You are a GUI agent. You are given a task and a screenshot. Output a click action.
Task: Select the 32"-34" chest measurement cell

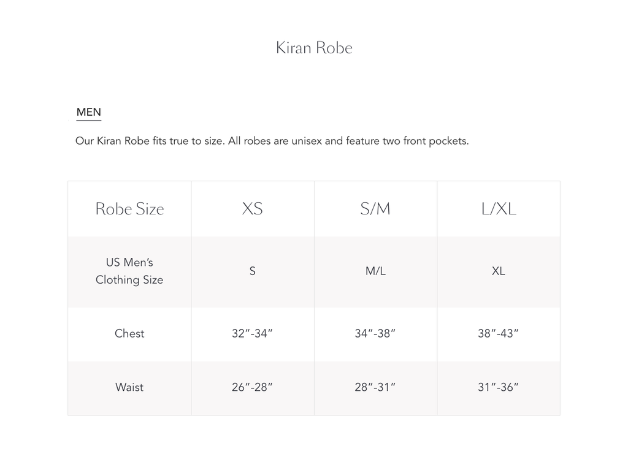(252, 333)
